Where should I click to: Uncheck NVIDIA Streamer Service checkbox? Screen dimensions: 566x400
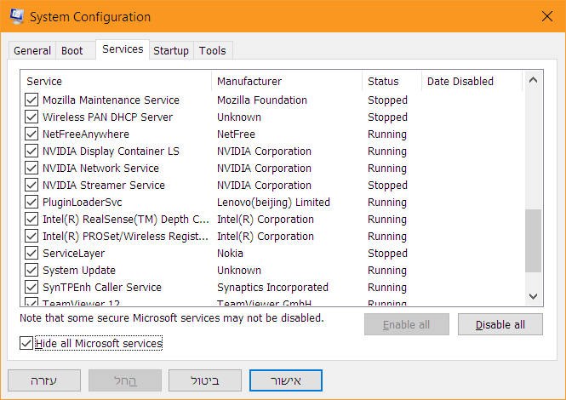point(31,185)
